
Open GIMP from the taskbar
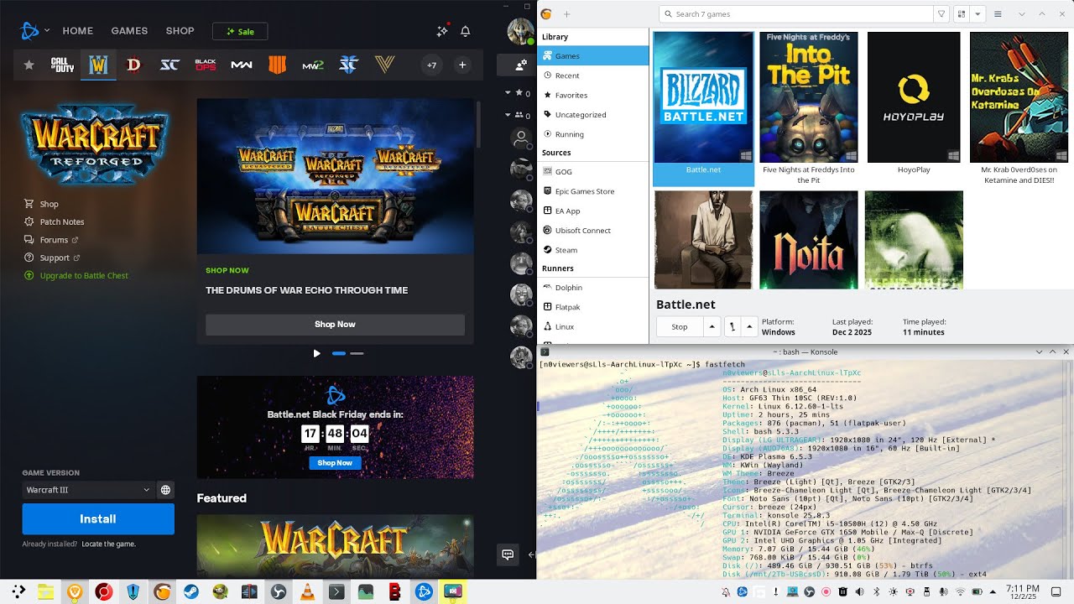tap(220, 592)
